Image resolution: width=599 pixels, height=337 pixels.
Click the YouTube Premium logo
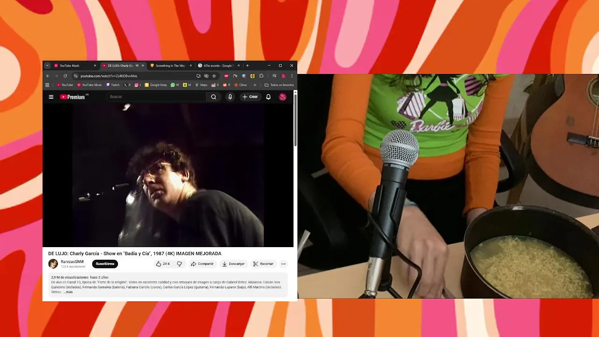point(73,97)
